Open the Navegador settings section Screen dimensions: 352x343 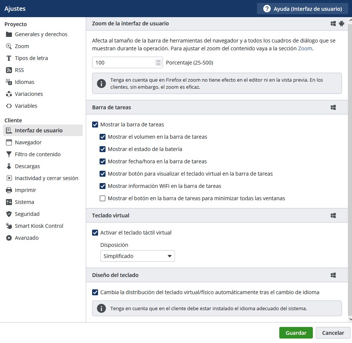[28, 142]
